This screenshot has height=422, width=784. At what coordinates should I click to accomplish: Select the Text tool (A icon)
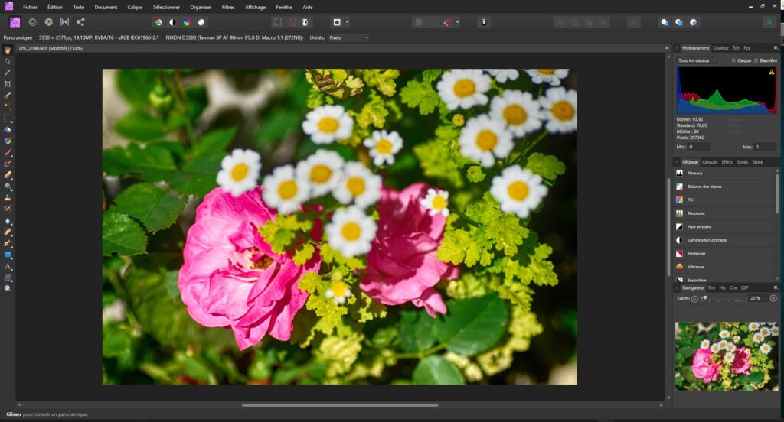(x=8, y=266)
